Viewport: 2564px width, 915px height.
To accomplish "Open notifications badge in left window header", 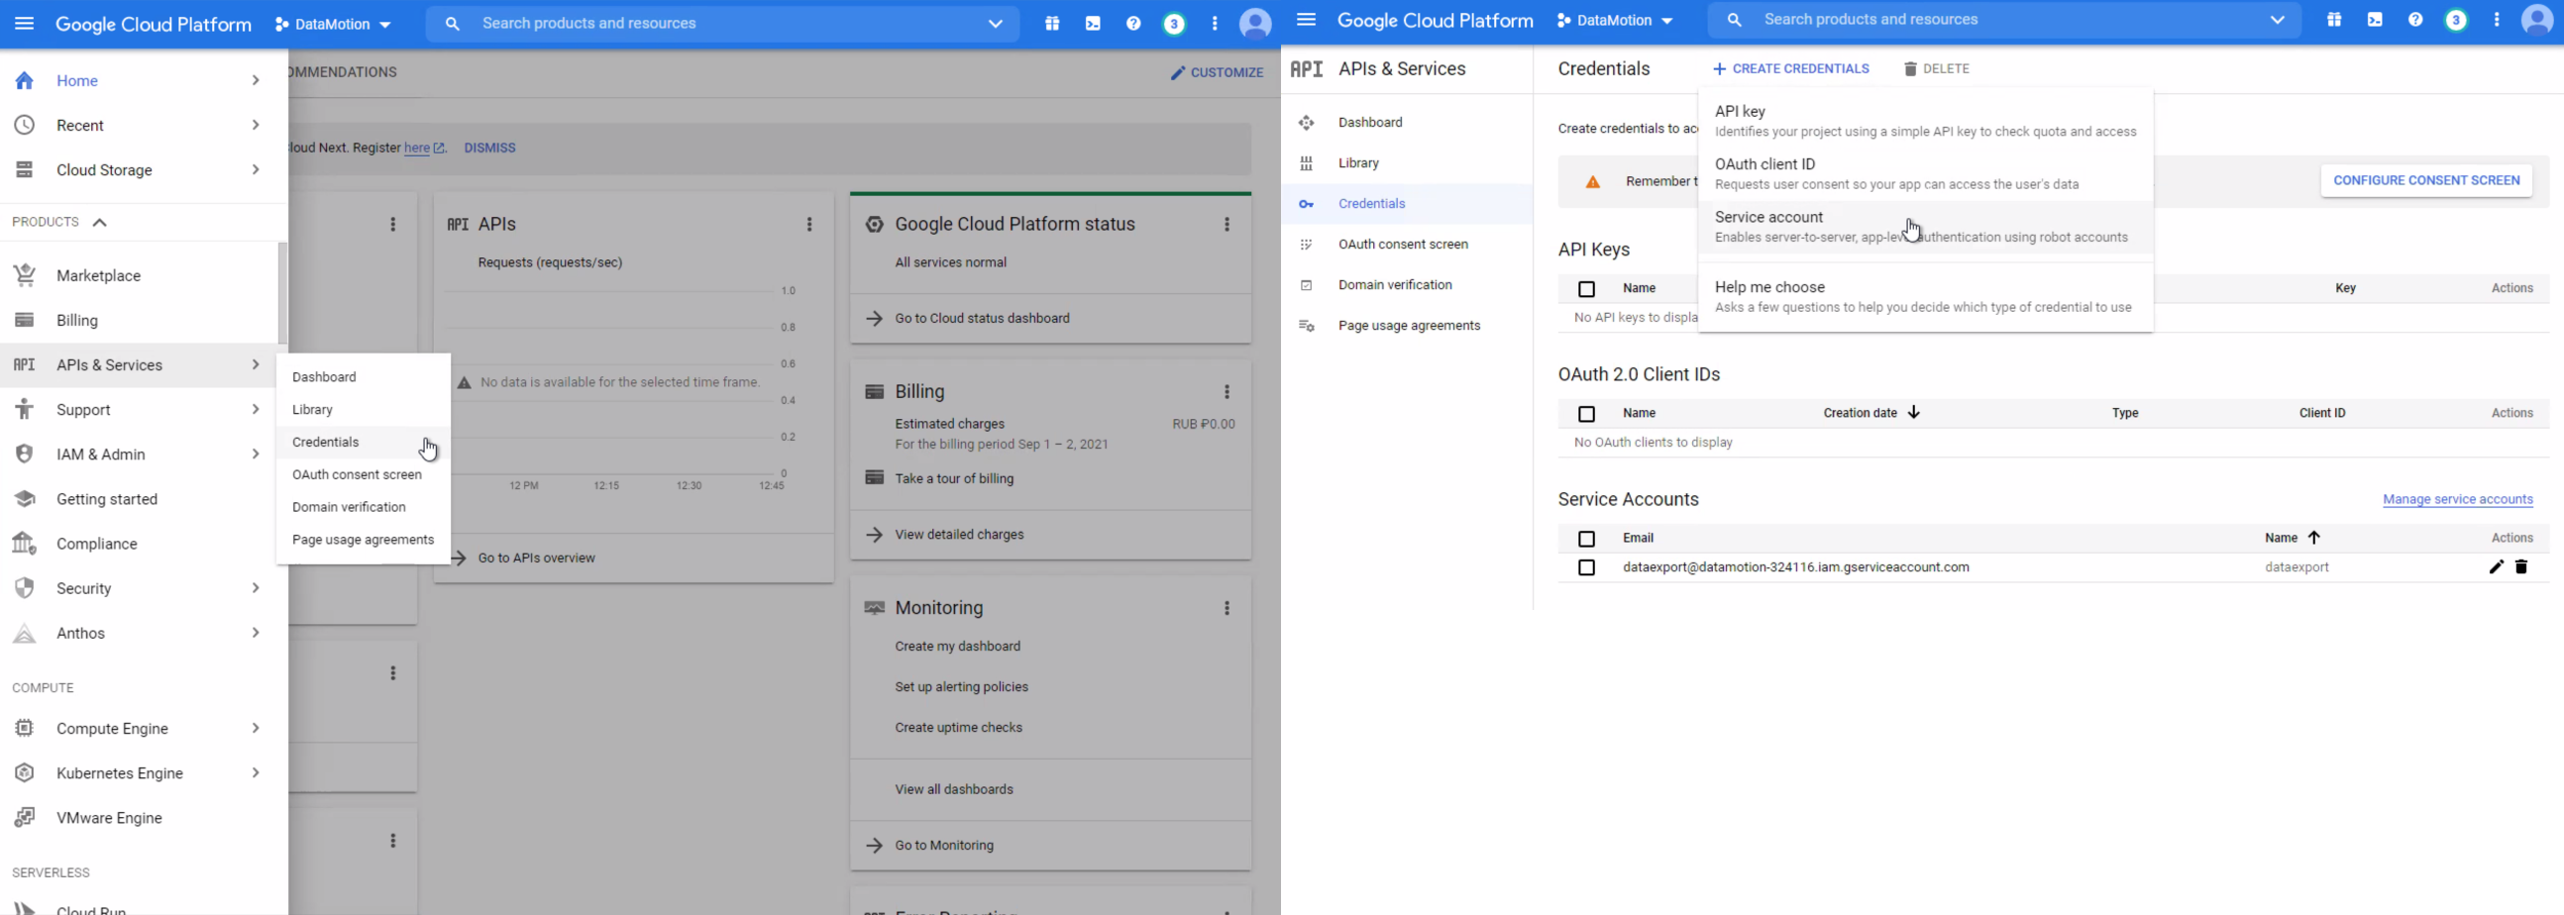I will coord(1174,23).
